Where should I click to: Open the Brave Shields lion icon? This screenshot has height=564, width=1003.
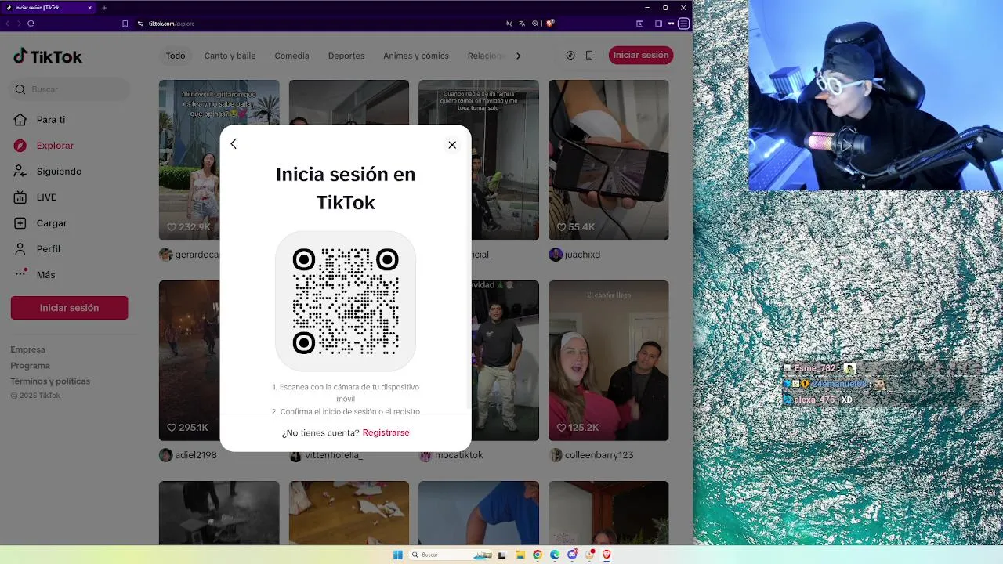click(550, 23)
